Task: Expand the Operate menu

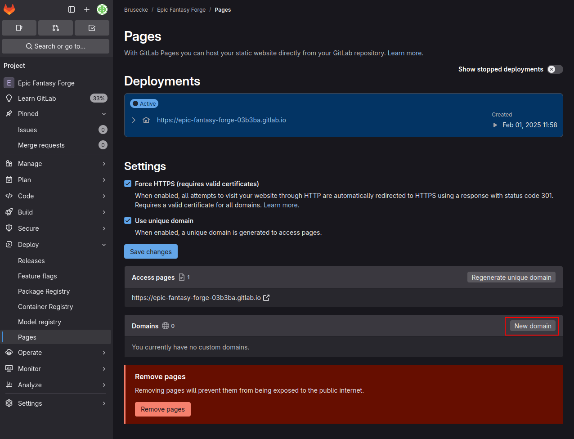Action: pyautogui.click(x=56, y=353)
